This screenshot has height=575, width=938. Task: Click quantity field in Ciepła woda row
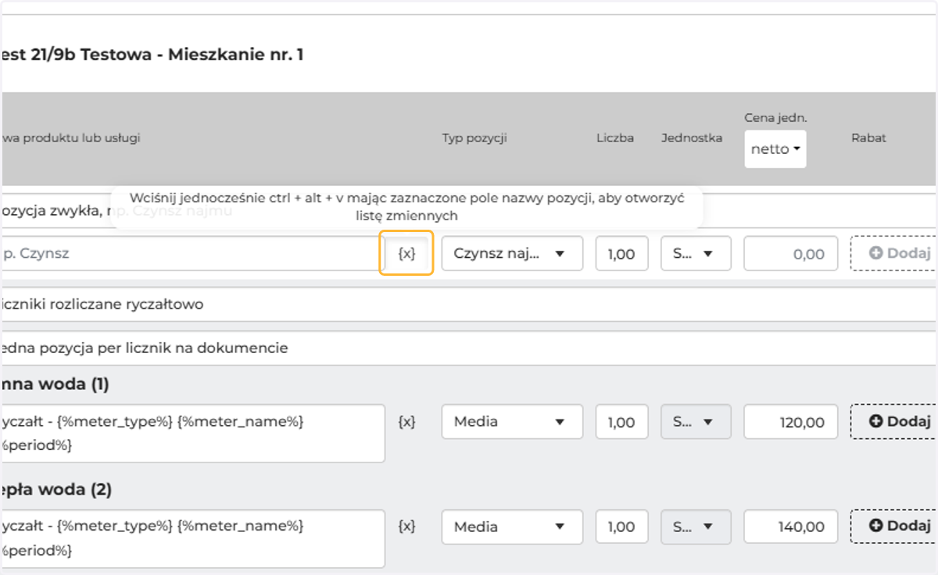[621, 527]
